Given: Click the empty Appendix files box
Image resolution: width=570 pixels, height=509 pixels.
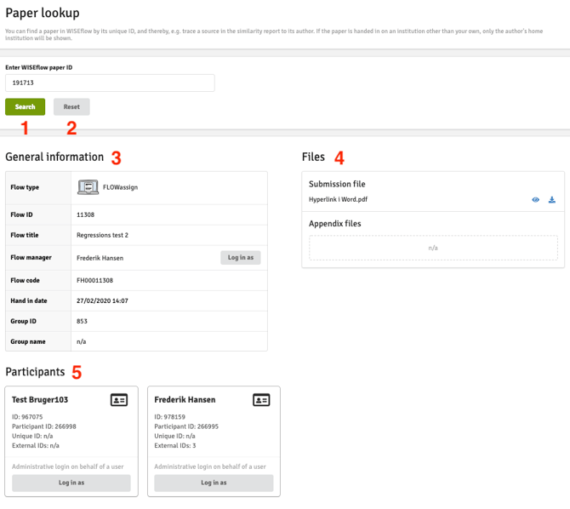Looking at the screenshot, I should (x=433, y=248).
